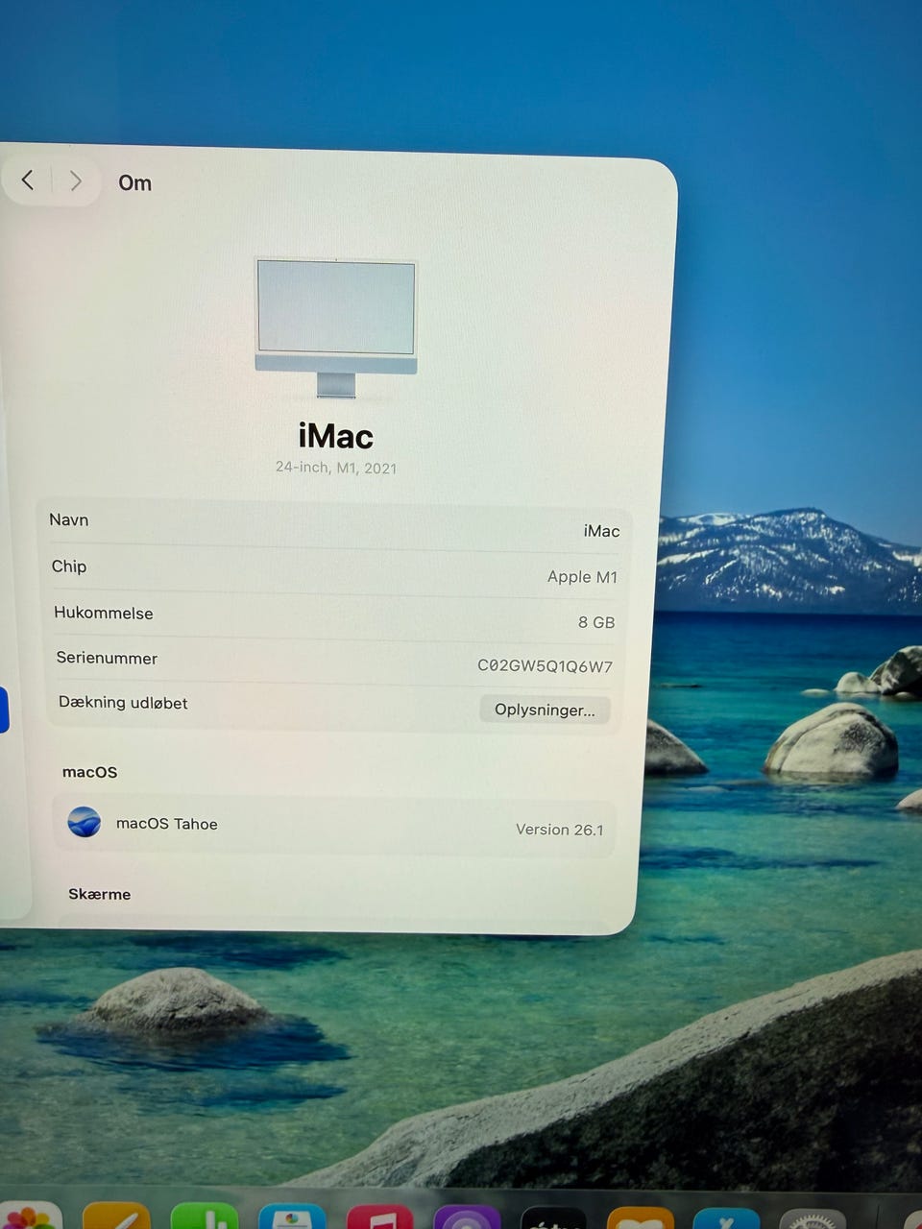Click the Skærme section heading

100,894
